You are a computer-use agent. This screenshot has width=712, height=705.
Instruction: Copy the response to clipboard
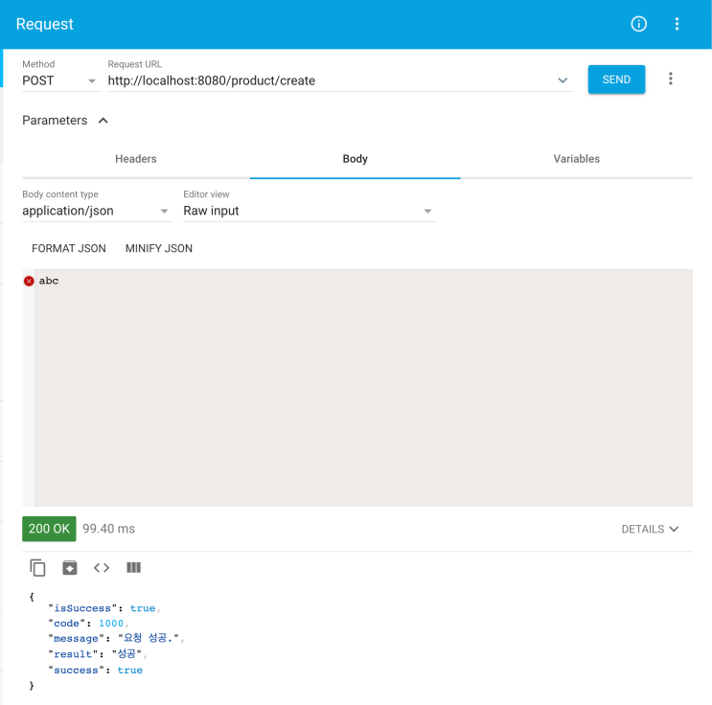point(37,567)
